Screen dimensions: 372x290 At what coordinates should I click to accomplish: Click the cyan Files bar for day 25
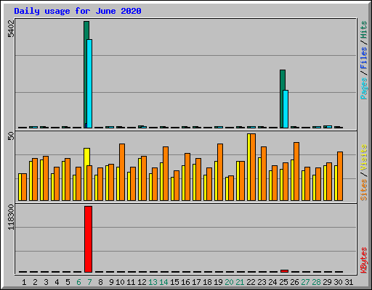point(286,109)
